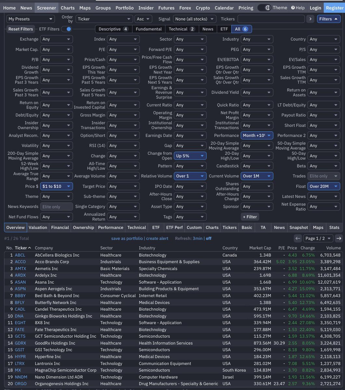This screenshot has height=390, width=345.
Task: Click the Pricing menu item
Action: 246,8
